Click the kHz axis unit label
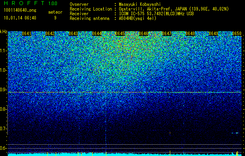This screenshot has height=156, width=245. coord(4,32)
